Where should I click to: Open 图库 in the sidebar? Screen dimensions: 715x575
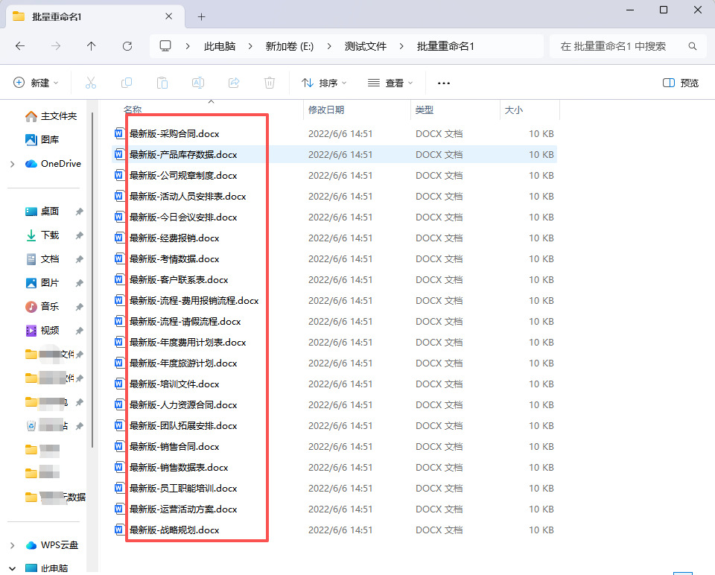point(42,139)
